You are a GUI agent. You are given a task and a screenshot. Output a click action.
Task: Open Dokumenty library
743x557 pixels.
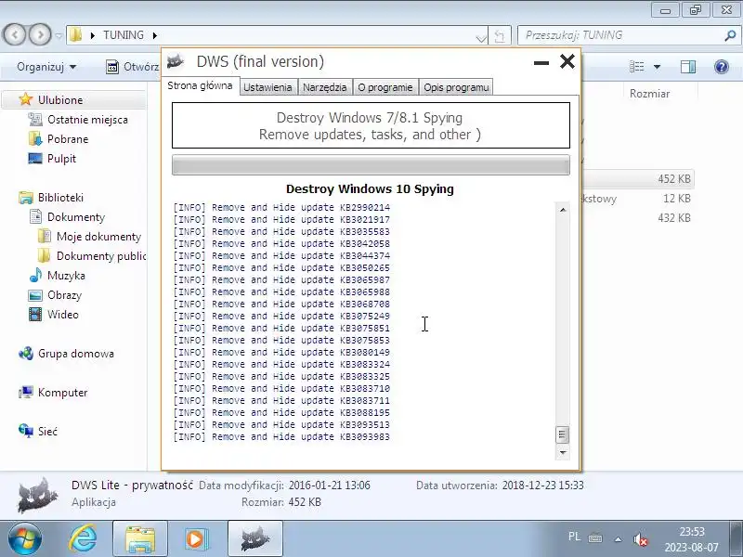point(76,217)
